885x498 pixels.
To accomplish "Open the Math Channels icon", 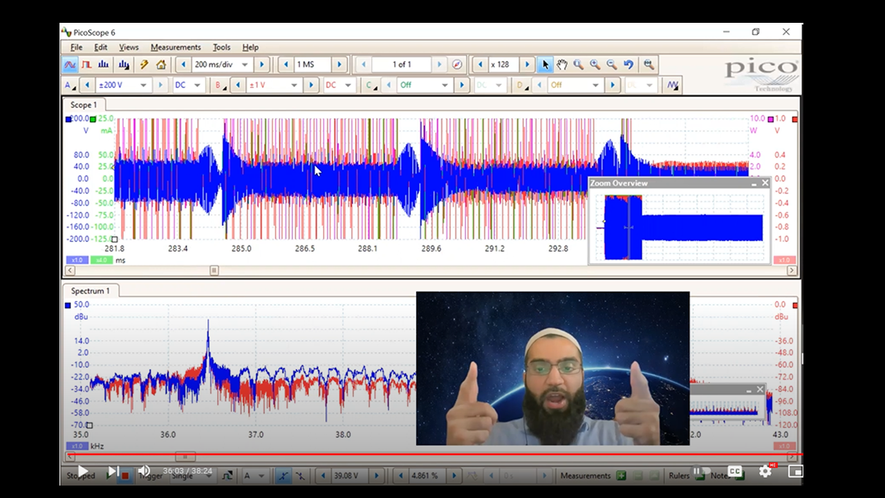I will (x=673, y=85).
